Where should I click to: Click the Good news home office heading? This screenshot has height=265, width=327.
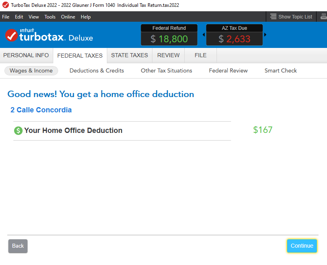[101, 94]
